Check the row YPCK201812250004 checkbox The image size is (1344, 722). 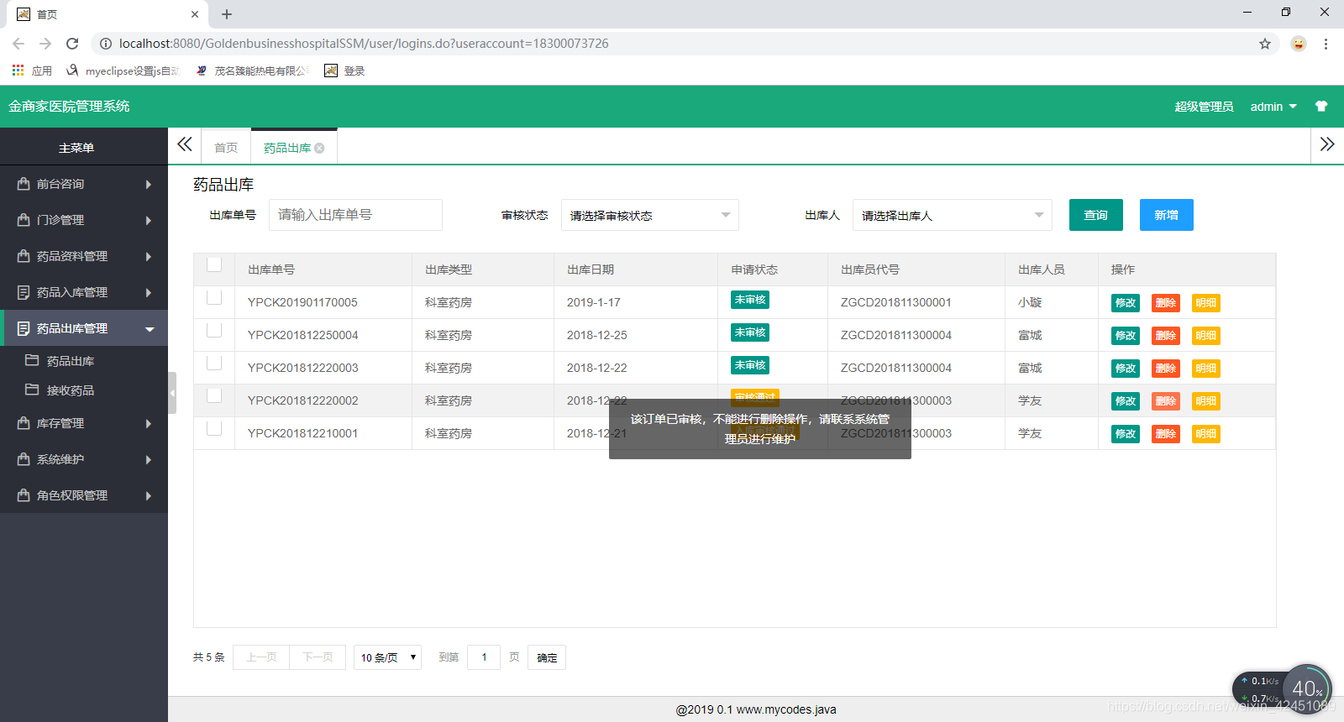(x=214, y=331)
